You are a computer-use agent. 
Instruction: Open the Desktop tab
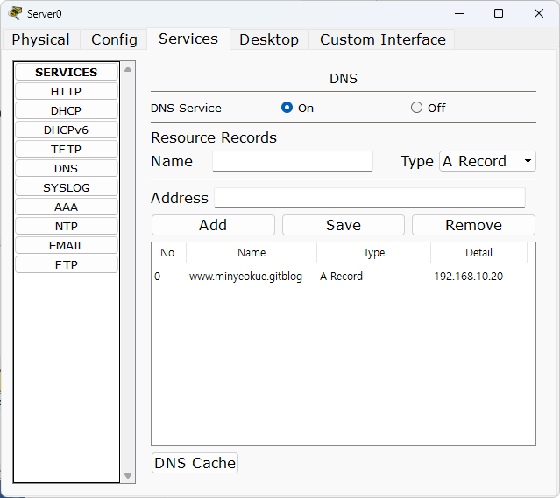(269, 39)
